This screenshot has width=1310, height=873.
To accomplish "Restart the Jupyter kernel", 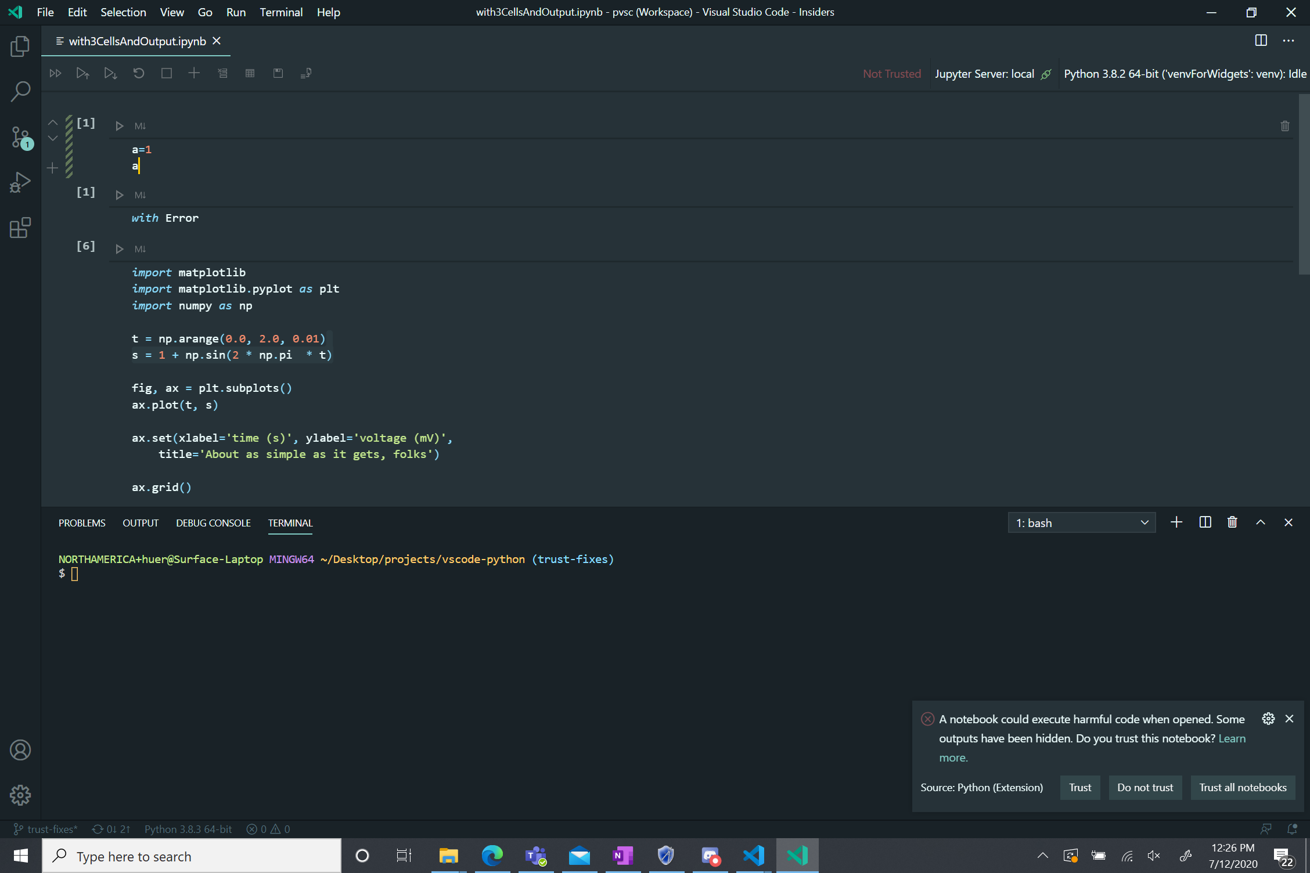I will tap(139, 73).
